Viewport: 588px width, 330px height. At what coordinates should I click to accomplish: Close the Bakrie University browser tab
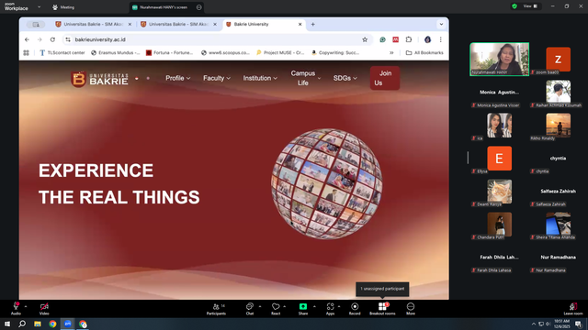(x=300, y=25)
